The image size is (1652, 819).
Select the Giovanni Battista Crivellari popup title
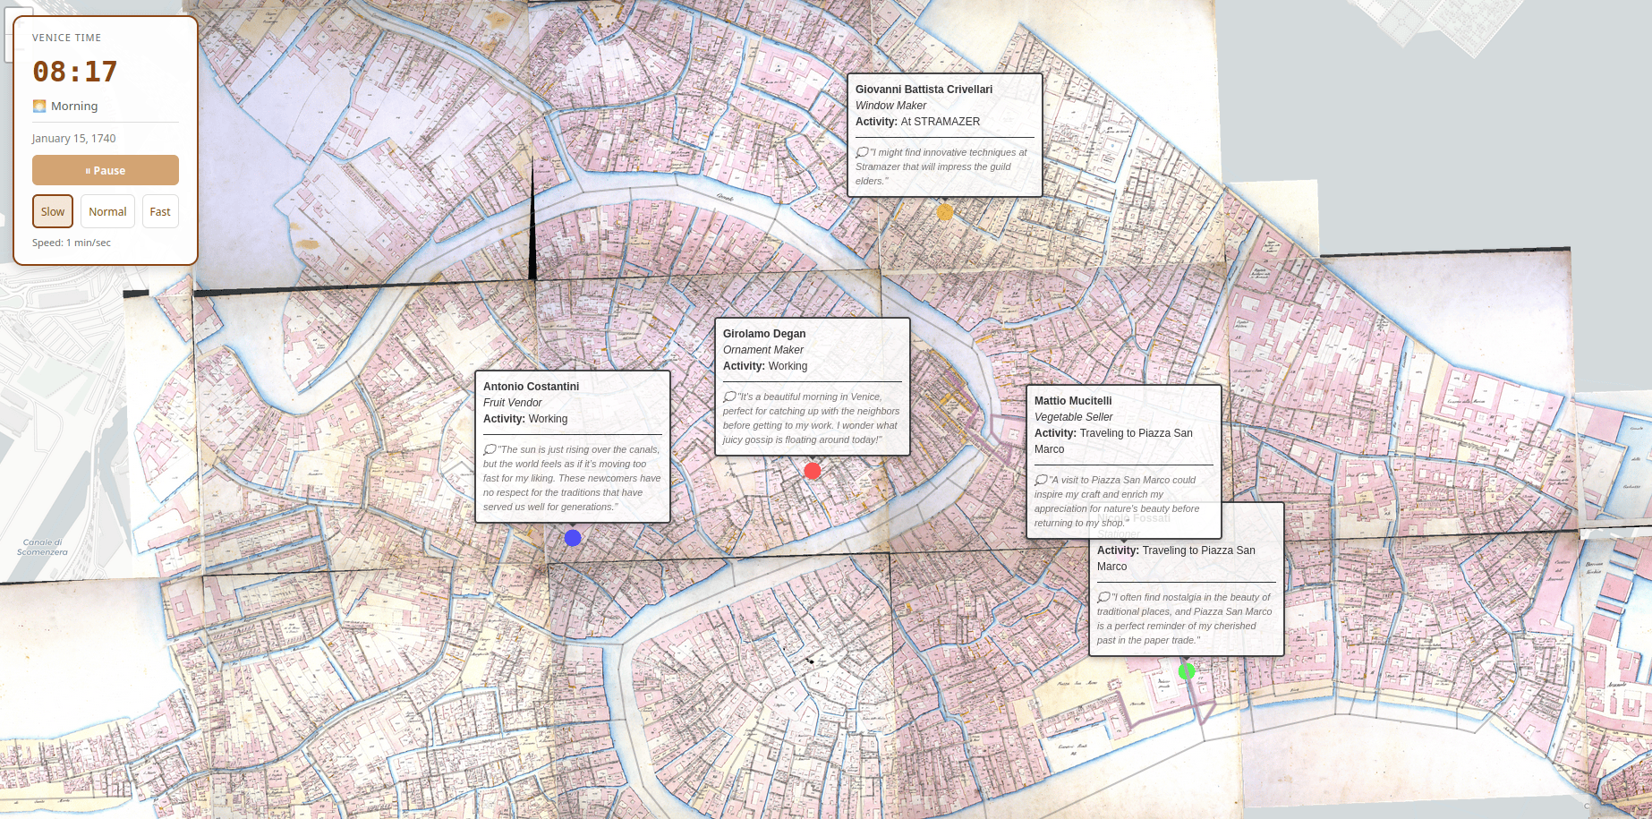pyautogui.click(x=924, y=90)
